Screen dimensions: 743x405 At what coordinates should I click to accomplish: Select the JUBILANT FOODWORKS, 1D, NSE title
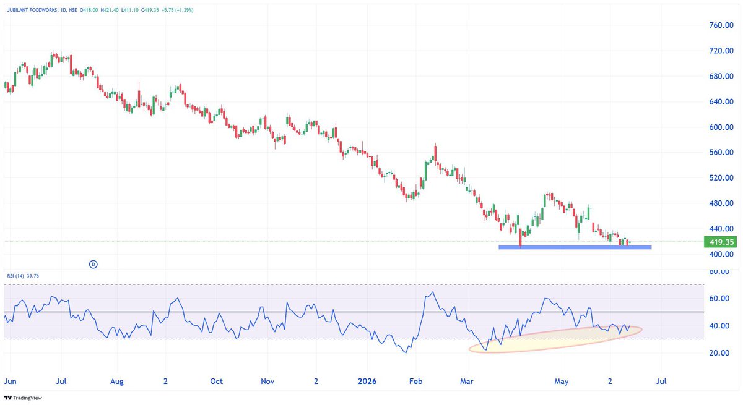(x=42, y=10)
